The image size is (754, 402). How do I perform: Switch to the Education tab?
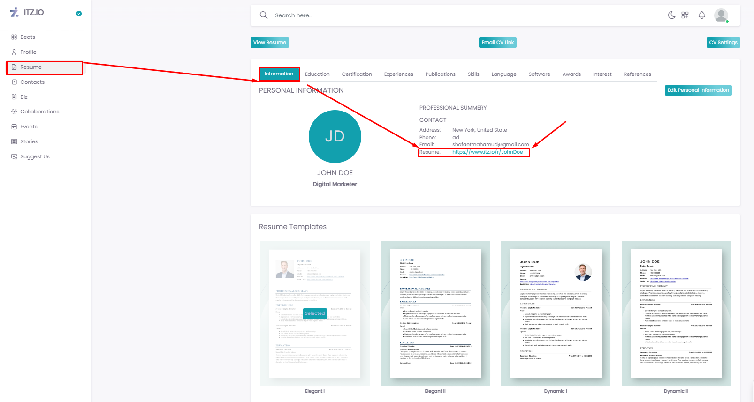pyautogui.click(x=317, y=74)
